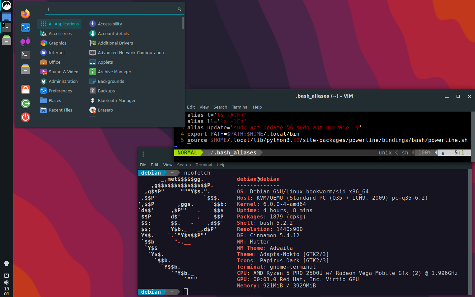This screenshot has width=475, height=297.
Task: Open the Search menu in the neofetch terminal
Action: pyautogui.click(x=184, y=165)
